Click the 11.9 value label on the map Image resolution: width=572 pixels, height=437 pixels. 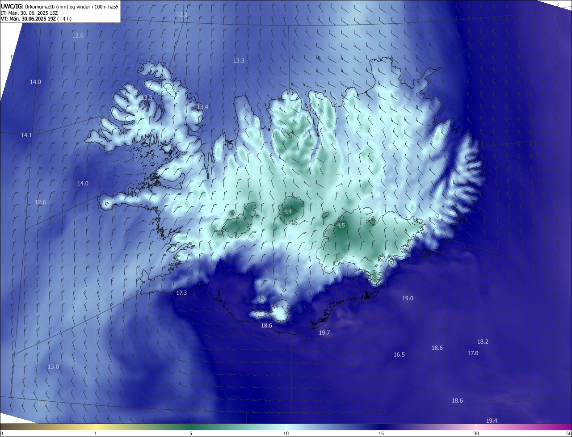point(43,404)
